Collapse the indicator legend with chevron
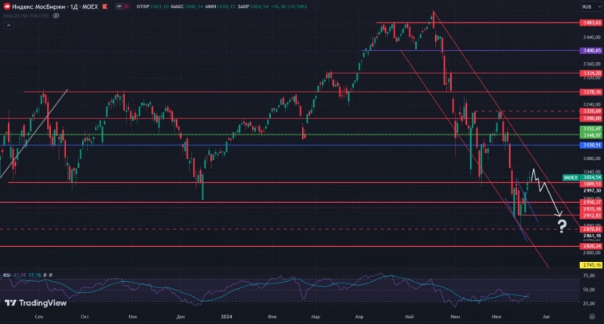The image size is (604, 324). [x=8, y=25]
